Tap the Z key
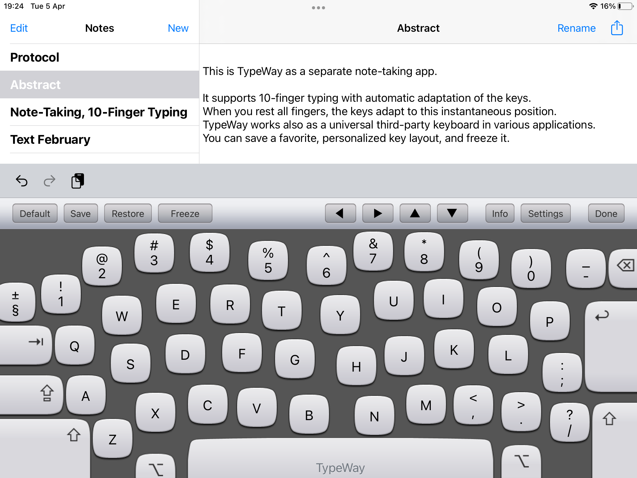The image size is (637, 478). click(113, 438)
